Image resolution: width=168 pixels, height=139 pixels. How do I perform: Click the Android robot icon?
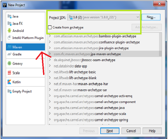[x=9, y=31]
